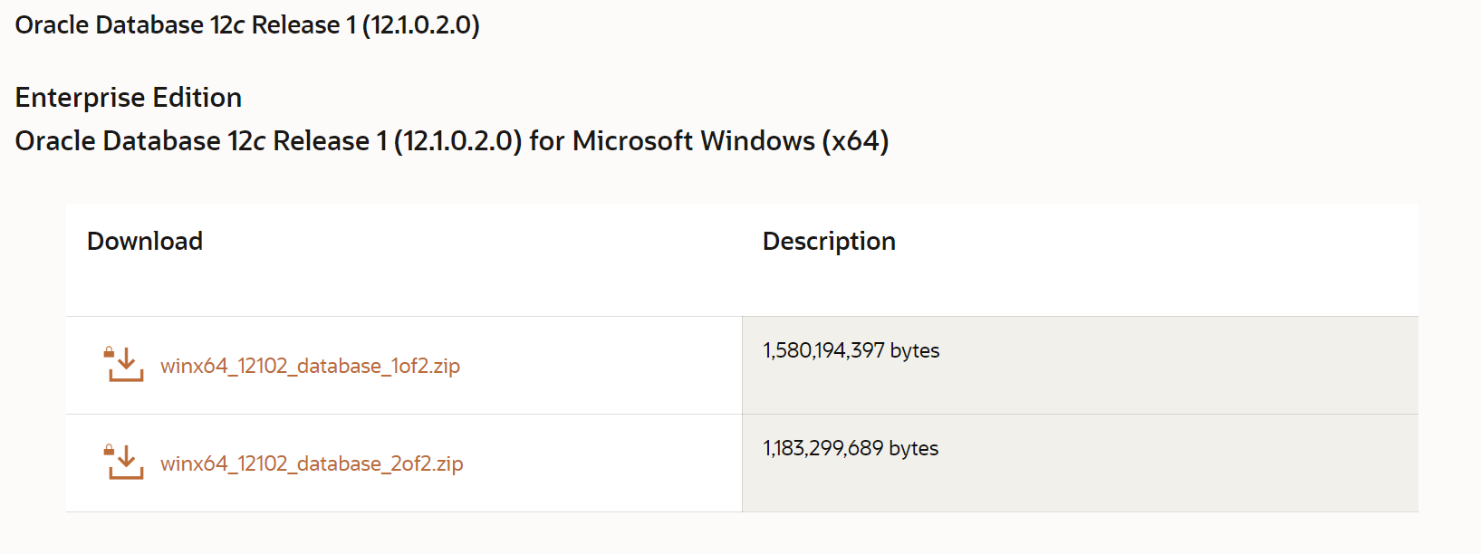The height and width of the screenshot is (554, 1481).
Task: Click the download icon for database 1of2 zip
Action: [124, 365]
